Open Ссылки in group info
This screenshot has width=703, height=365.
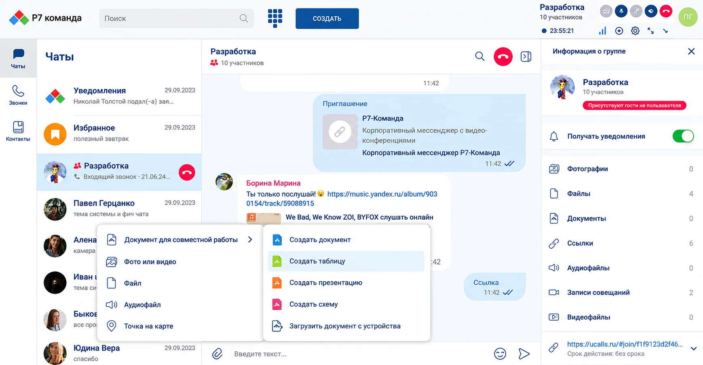pos(622,243)
